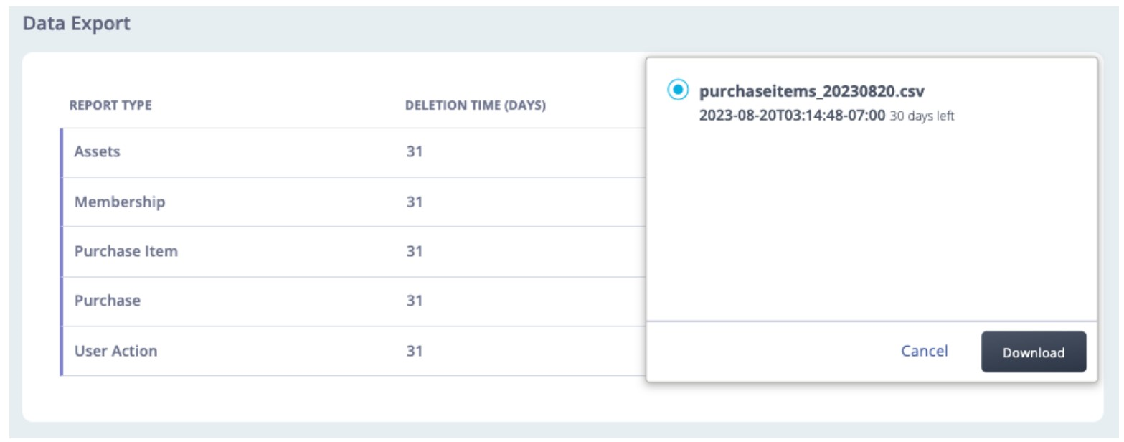The height and width of the screenshot is (442, 1124).
Task: Click the DELETION TIME (DAYS) column header
Action: point(476,105)
